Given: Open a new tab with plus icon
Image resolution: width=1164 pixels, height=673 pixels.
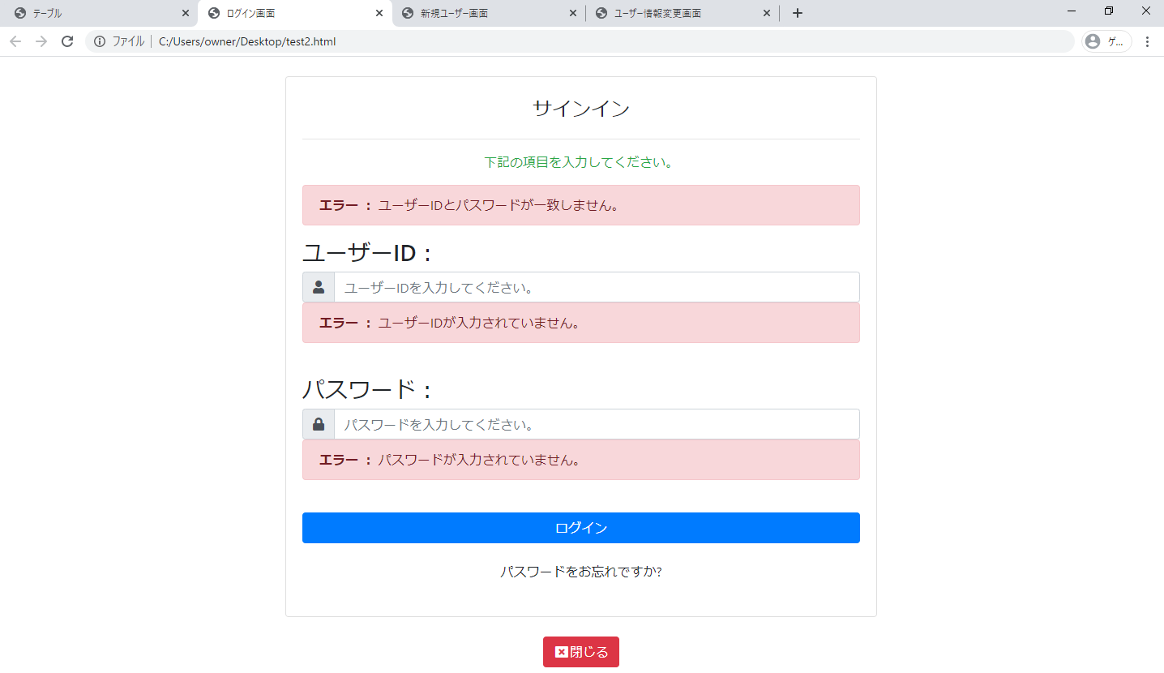Looking at the screenshot, I should (798, 13).
